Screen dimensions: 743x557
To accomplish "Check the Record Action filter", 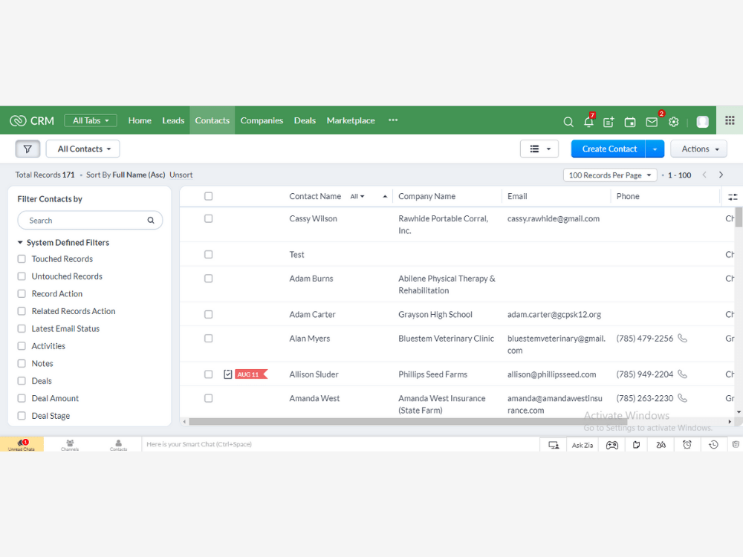I will click(x=22, y=293).
